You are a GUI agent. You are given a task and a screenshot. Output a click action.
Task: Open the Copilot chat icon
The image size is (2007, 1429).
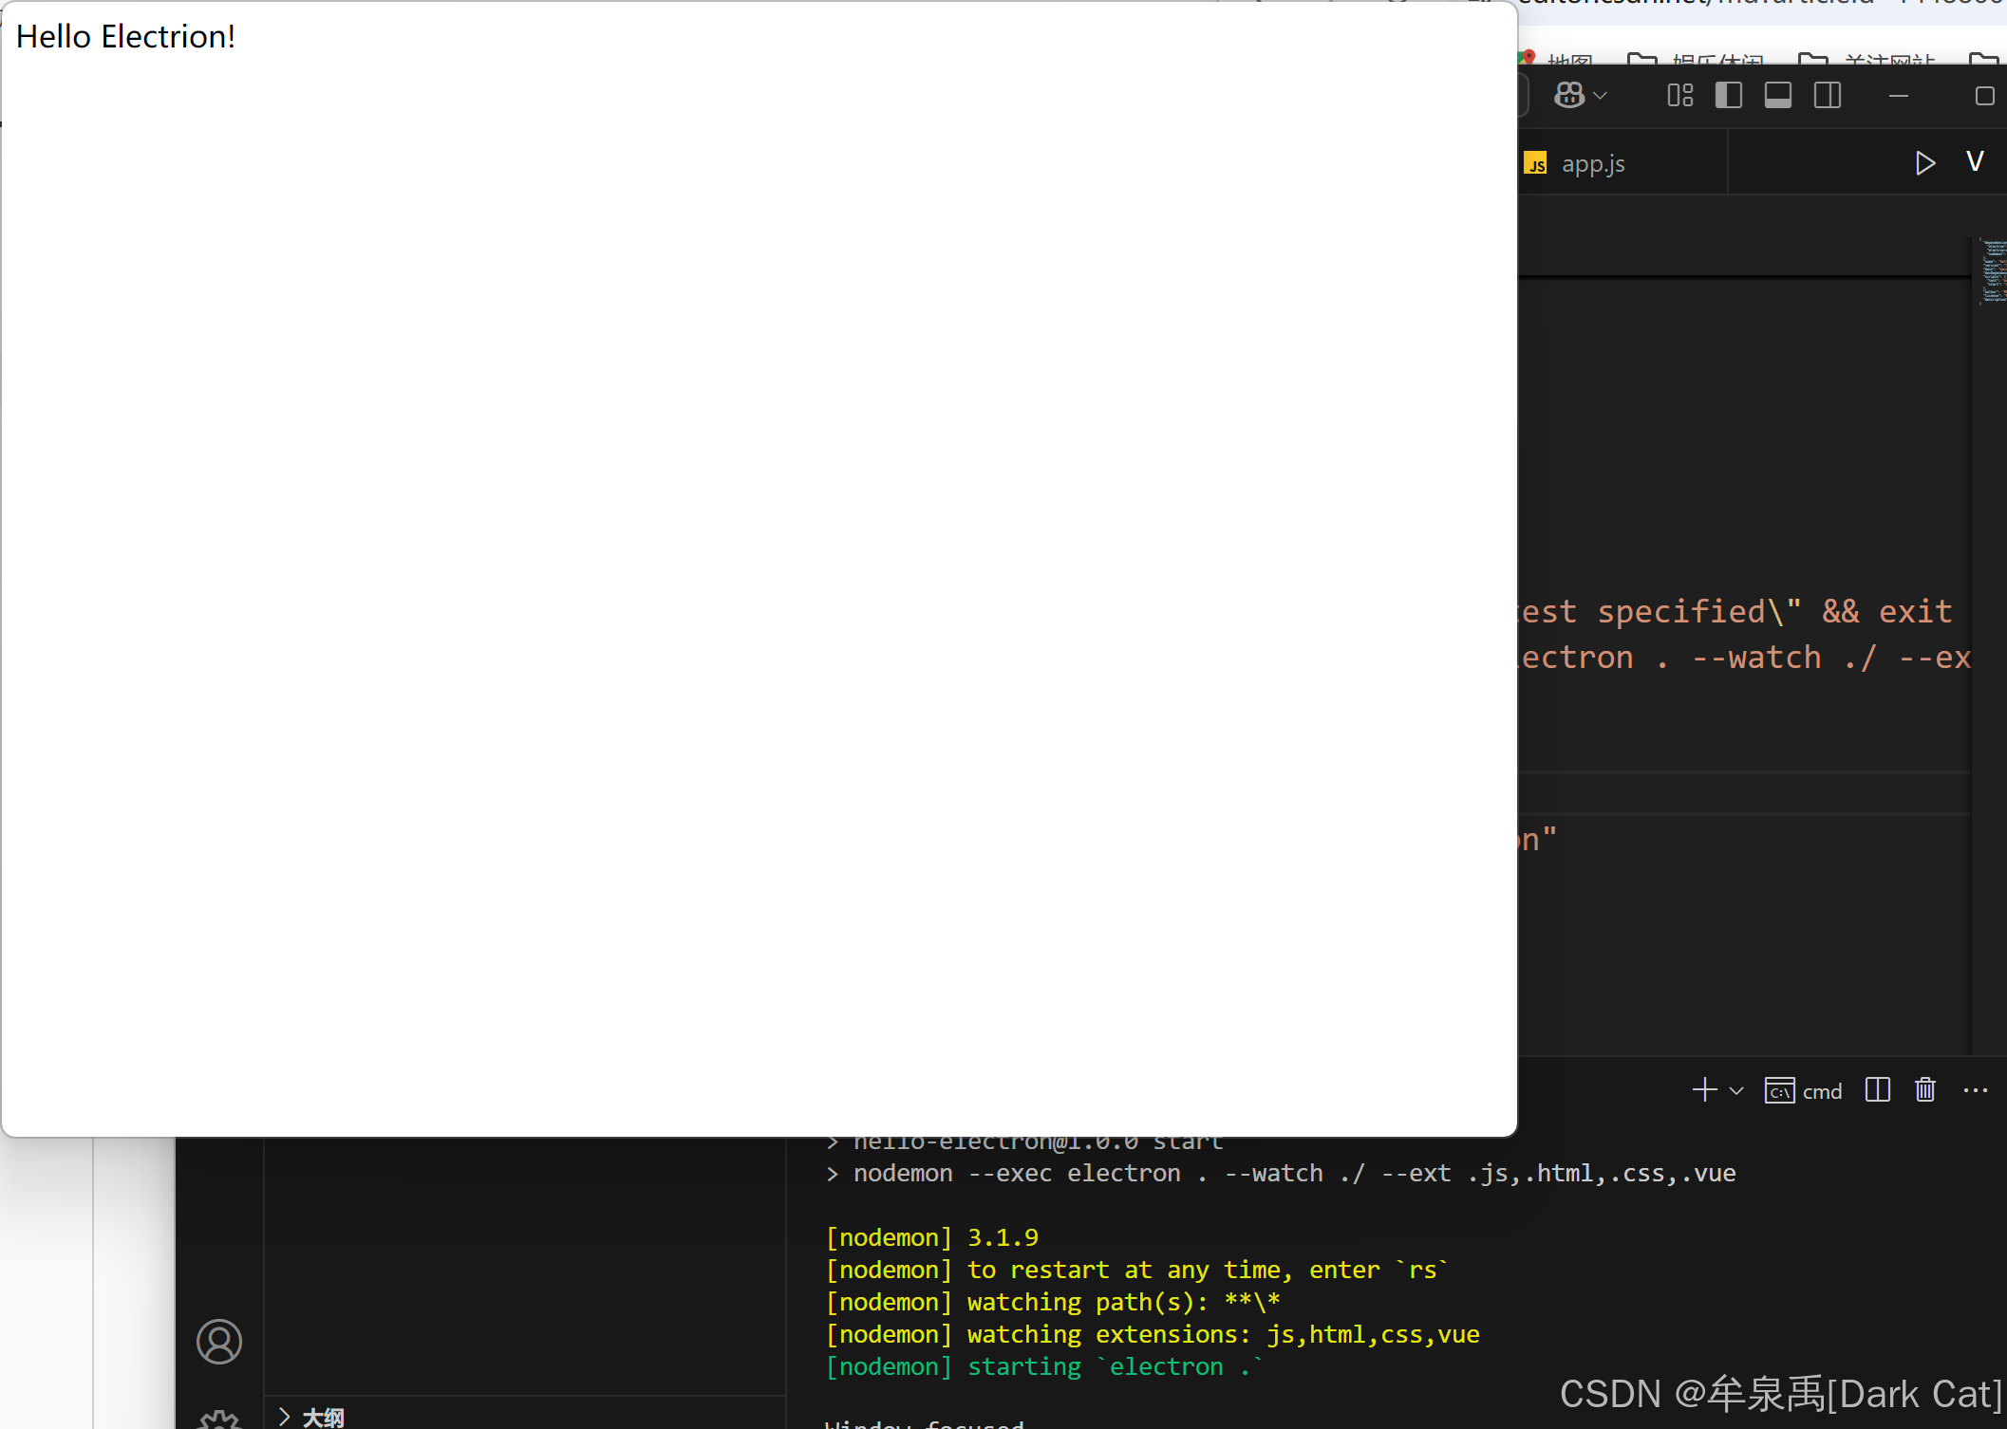point(1568,95)
